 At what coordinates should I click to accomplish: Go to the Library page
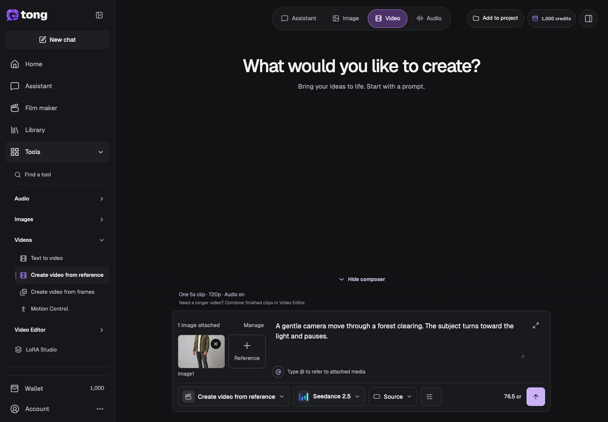pyautogui.click(x=57, y=130)
